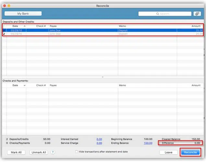The width and height of the screenshot is (206, 162).
Task: Click Payments Amount column header
Action: coord(190,85)
